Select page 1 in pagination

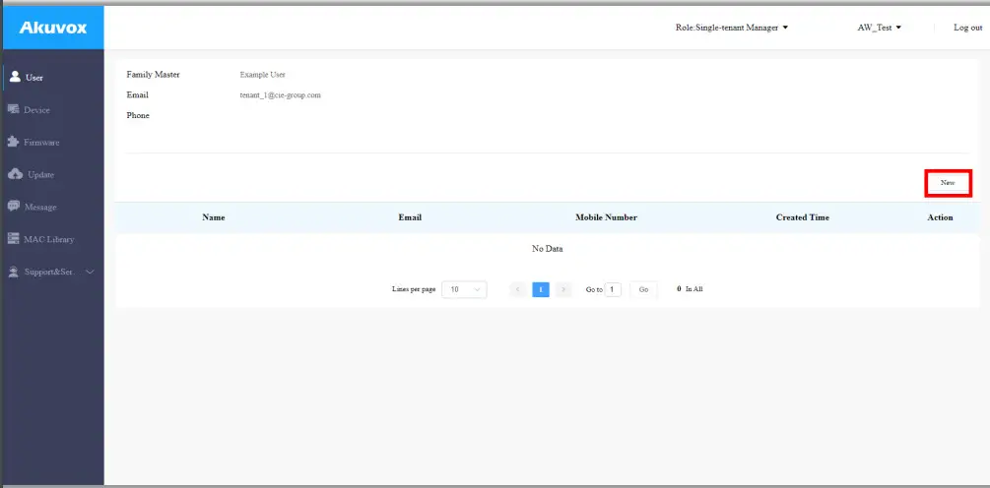[x=541, y=289]
